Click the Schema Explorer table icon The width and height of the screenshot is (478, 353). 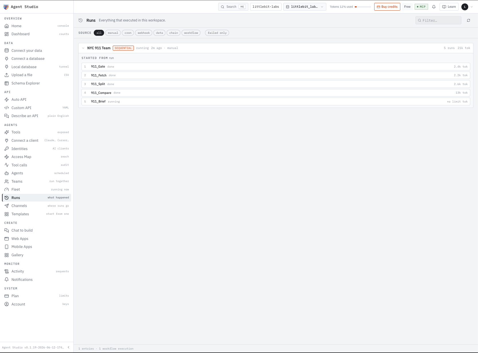pyautogui.click(x=7, y=83)
